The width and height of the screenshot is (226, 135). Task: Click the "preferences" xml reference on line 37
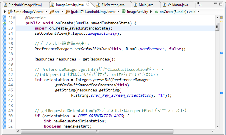click(x=152, y=49)
